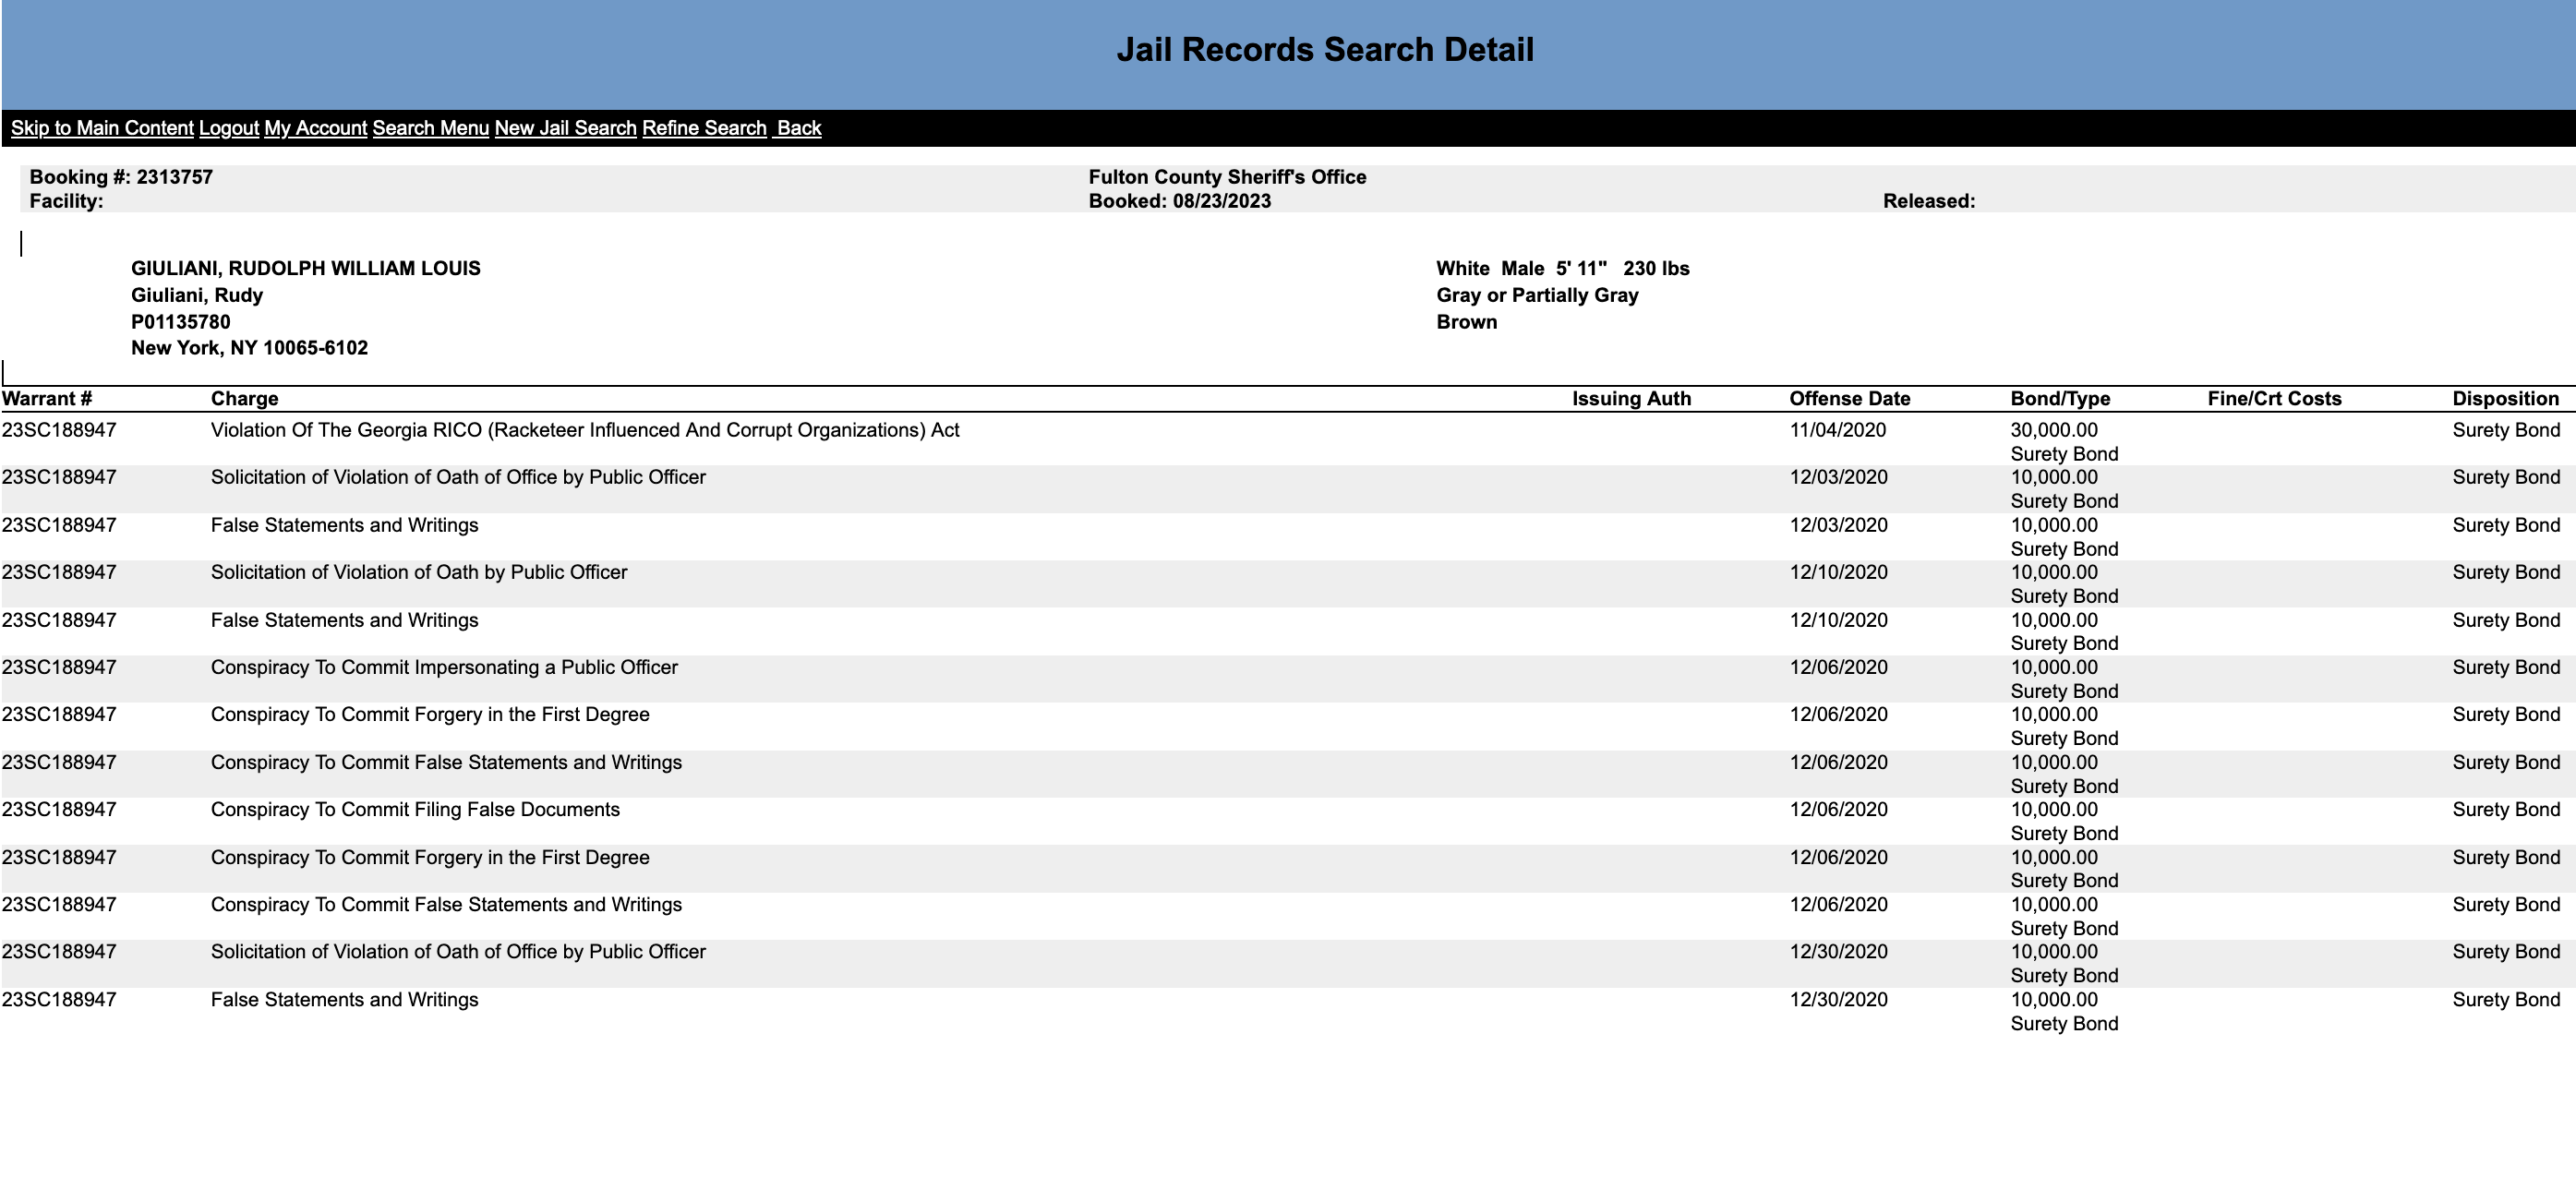
Task: Click the Offense Date column header
Action: [1850, 399]
